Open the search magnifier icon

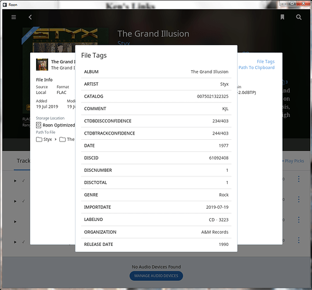[299, 17]
